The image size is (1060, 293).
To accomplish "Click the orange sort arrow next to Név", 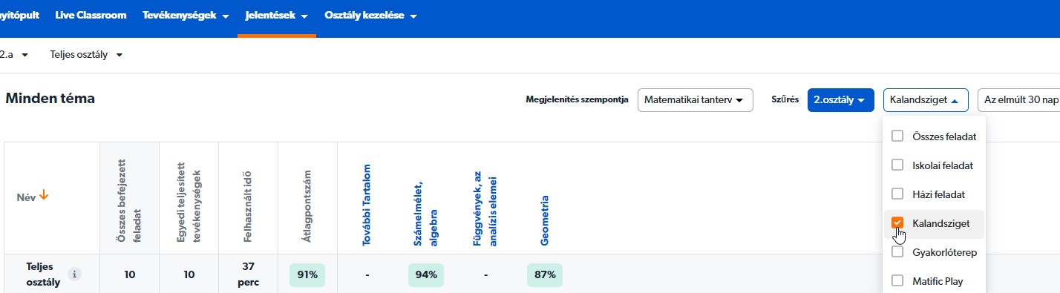I will coord(44,196).
